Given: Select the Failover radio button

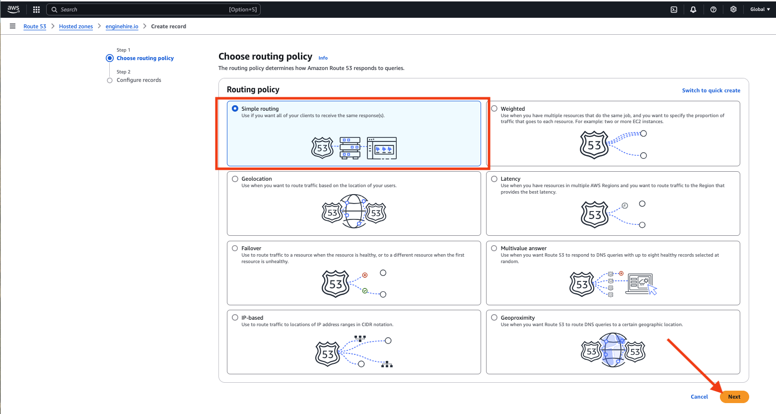Looking at the screenshot, I should pos(235,248).
